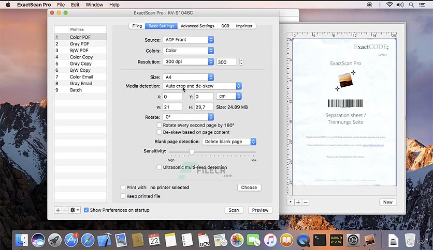The height and width of the screenshot is (250, 433).
Task: Open the Blank page detection dropdown
Action: 229,142
